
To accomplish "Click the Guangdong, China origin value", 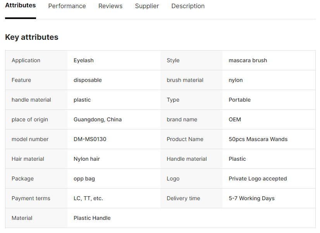I will pos(98,119).
